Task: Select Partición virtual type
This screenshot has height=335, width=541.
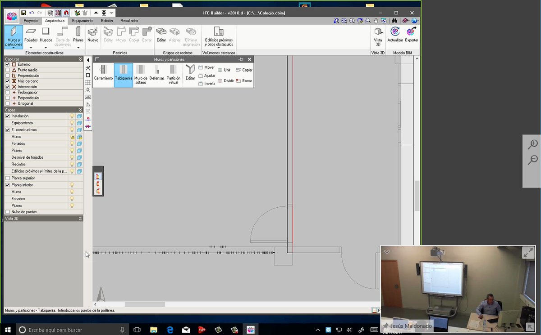Action: pos(174,75)
